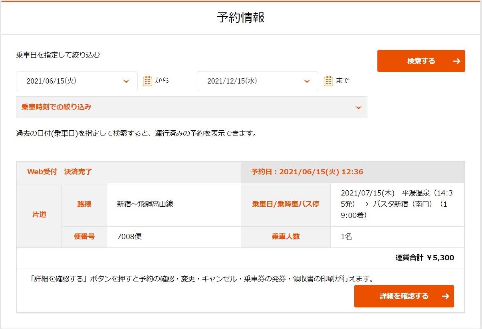Click Web受付 決済完了 status text
482x329 pixels.
coord(60,172)
